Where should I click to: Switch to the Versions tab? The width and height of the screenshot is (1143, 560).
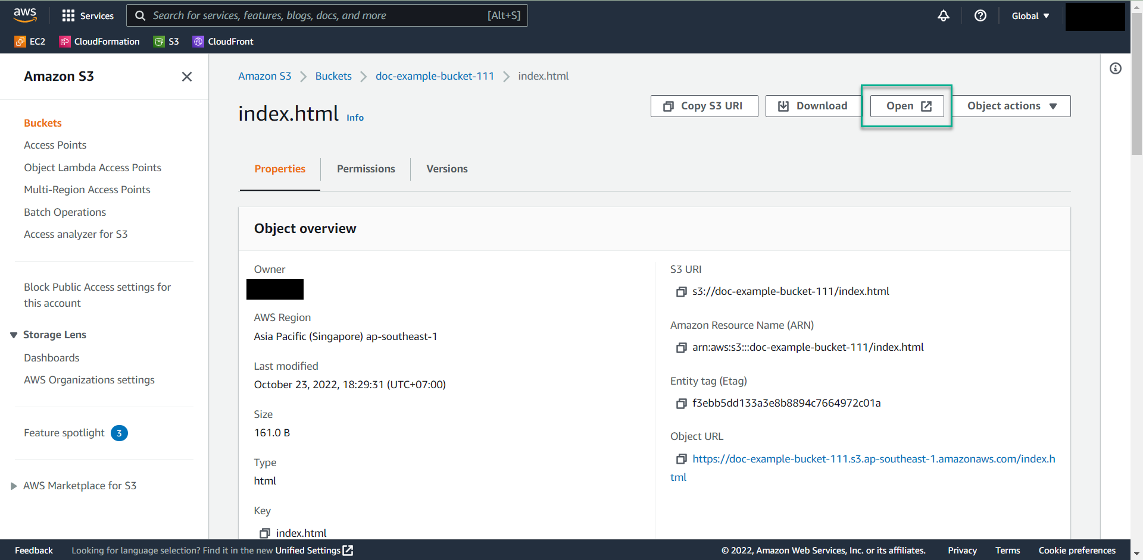coord(446,169)
